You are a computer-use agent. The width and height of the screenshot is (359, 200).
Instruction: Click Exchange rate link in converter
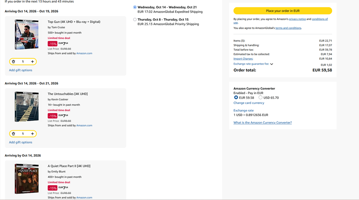click(243, 110)
